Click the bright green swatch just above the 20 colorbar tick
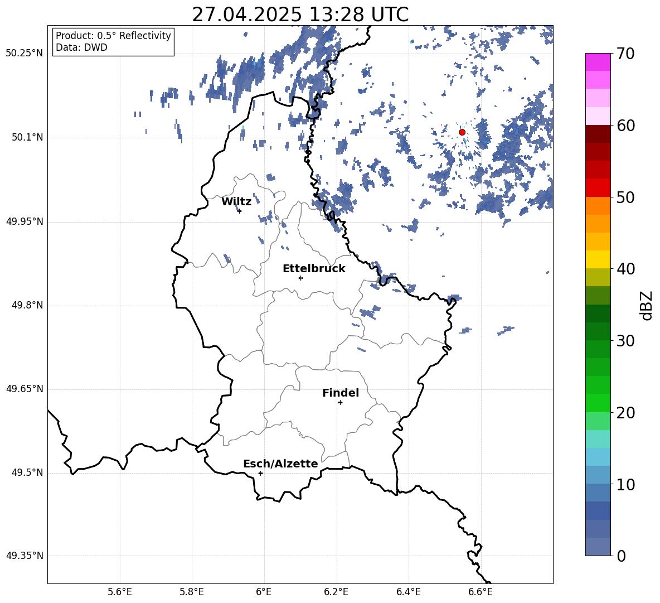This screenshot has width=660, height=603. click(598, 403)
